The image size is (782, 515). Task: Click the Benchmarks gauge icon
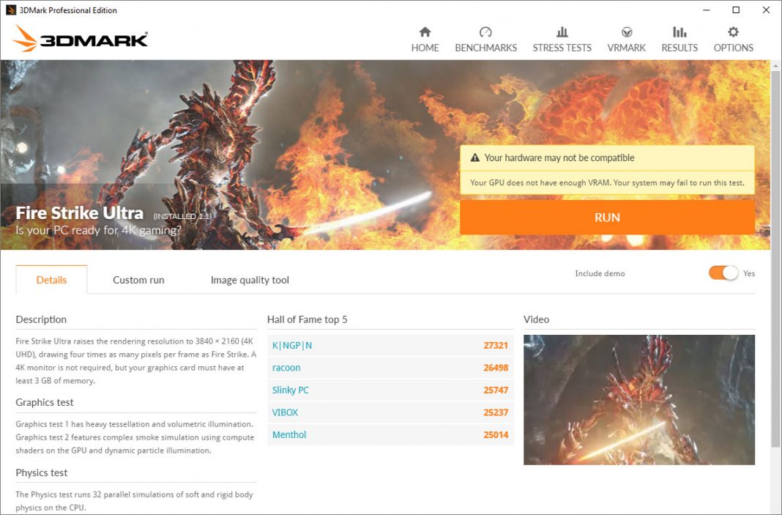point(485,32)
